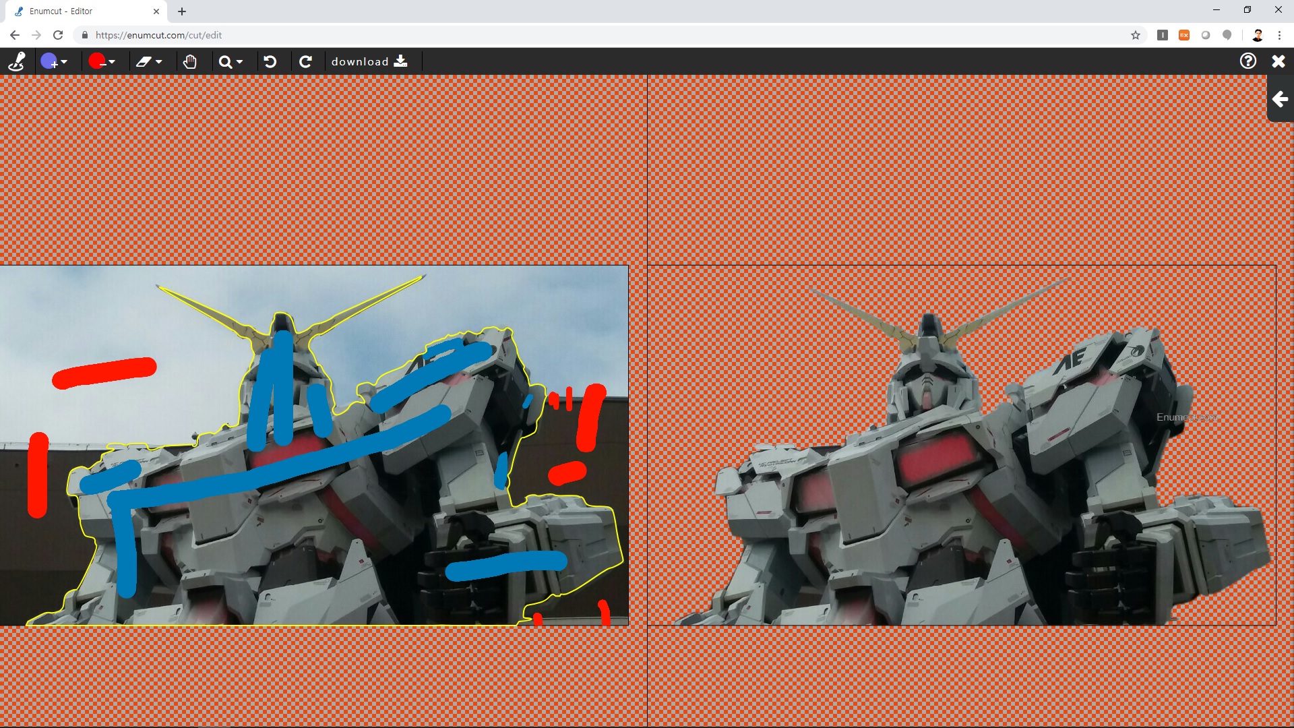The width and height of the screenshot is (1294, 728).
Task: Open the Chrome three-dot menu
Action: pyautogui.click(x=1279, y=35)
